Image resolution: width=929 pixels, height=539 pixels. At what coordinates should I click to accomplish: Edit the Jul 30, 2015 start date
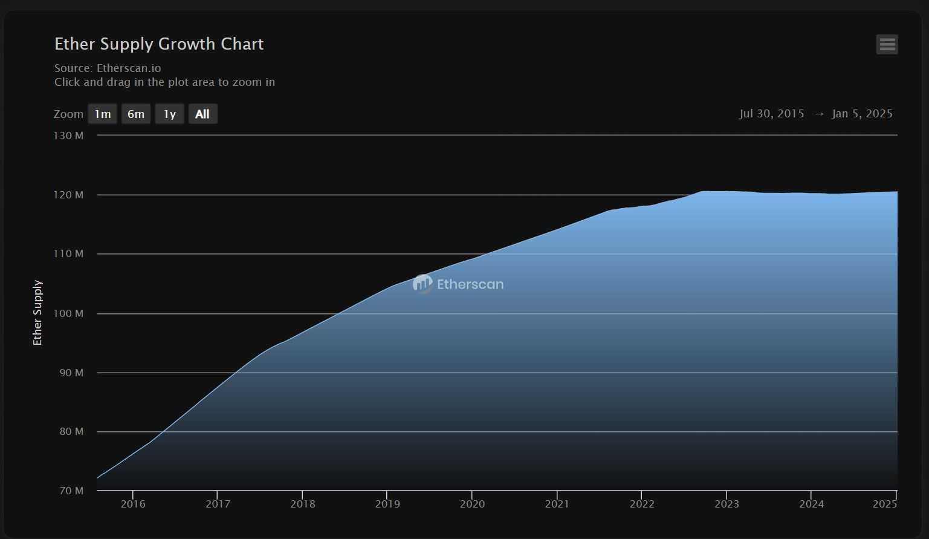771,114
